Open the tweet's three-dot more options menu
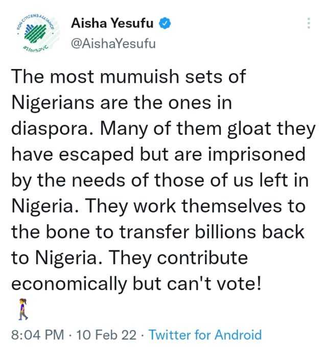327x350 pixels. pos(308,24)
